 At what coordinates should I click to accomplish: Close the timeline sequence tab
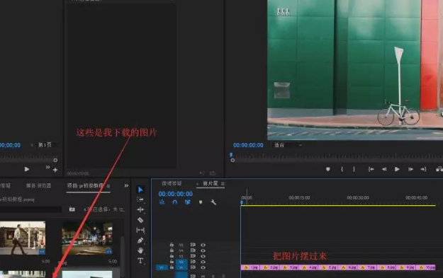point(197,184)
